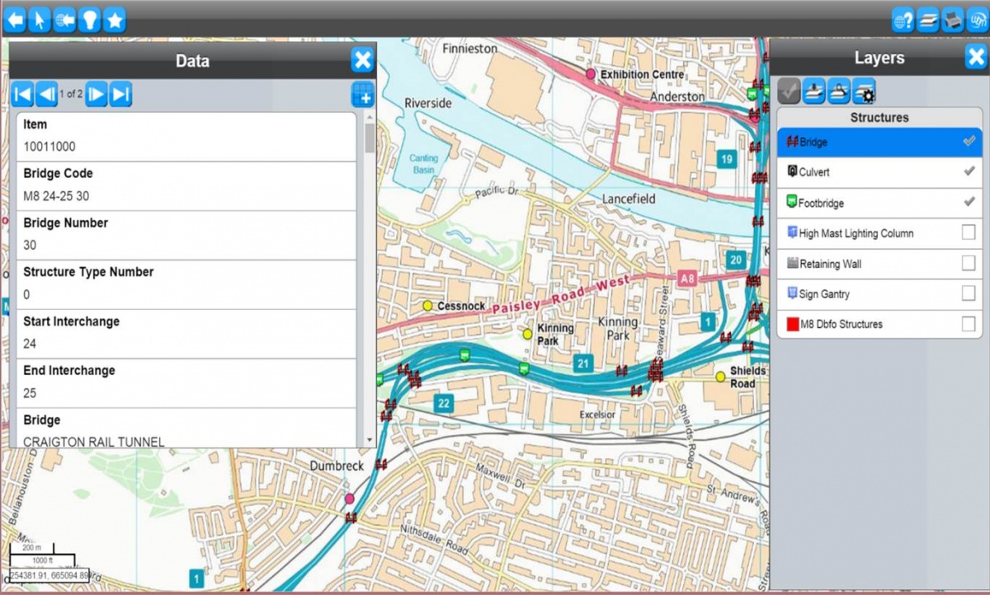Viewport: 990px width, 595px height.
Task: Open favorites with the star icon
Action: (115, 20)
